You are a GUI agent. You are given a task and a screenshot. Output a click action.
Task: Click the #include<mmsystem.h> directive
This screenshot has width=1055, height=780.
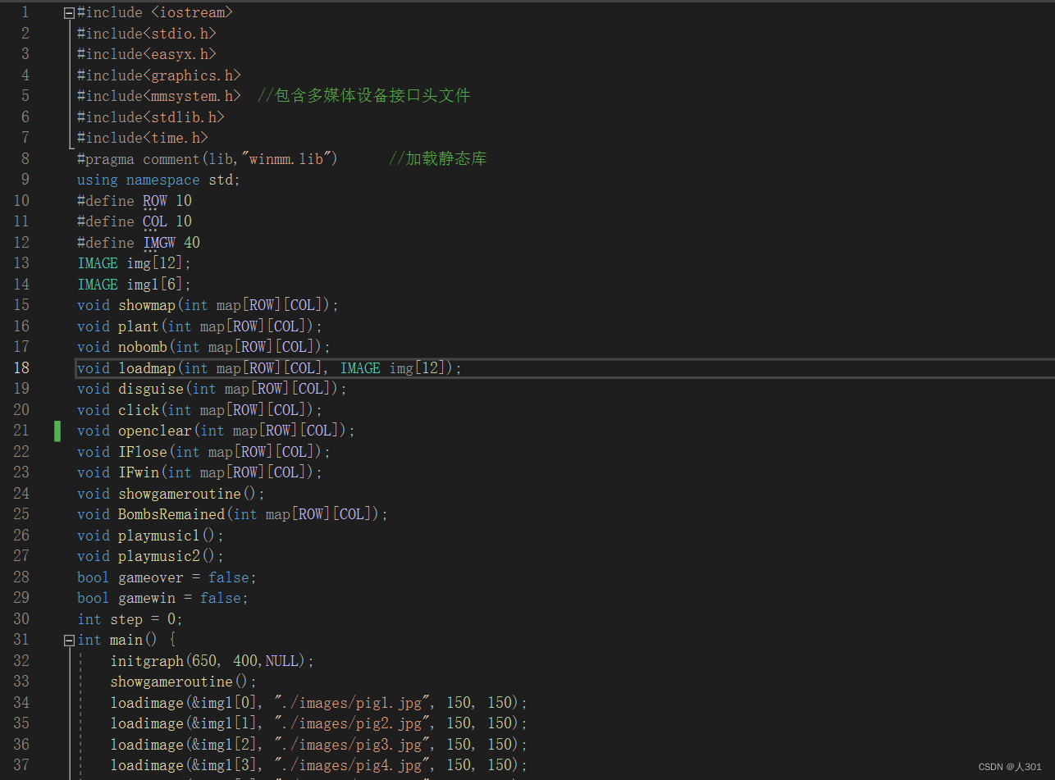click(x=159, y=96)
